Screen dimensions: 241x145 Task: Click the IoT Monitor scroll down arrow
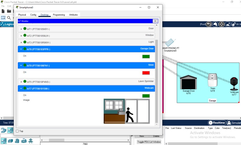click(x=157, y=125)
